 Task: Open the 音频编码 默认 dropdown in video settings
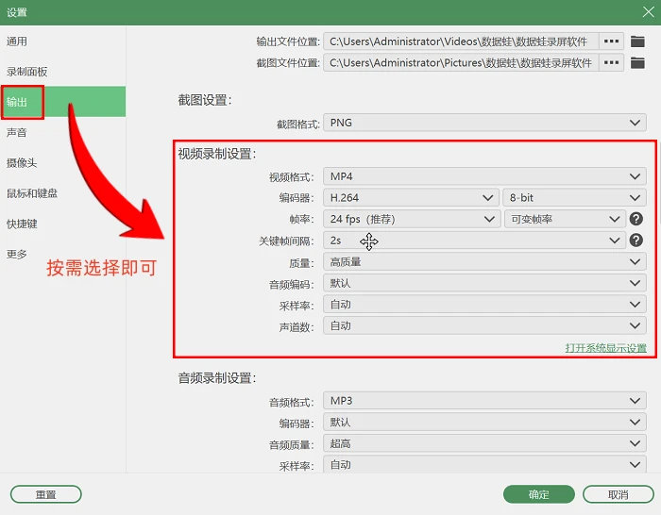point(484,283)
